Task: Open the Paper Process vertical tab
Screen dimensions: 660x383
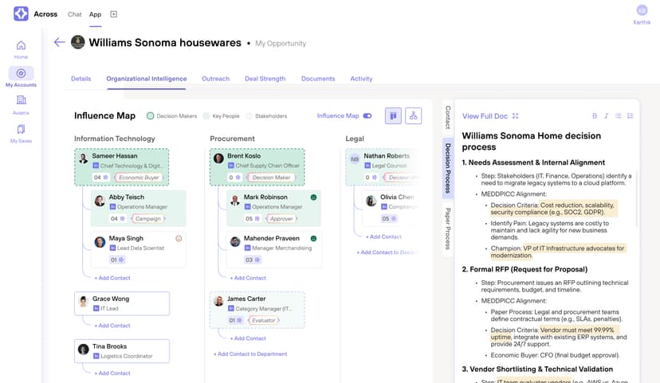Action: (448, 229)
